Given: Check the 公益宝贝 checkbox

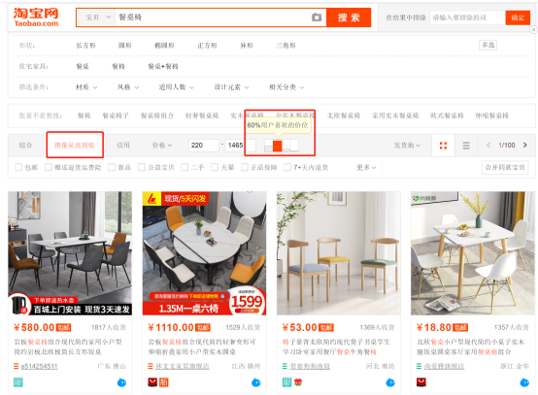Looking at the screenshot, I should 142,167.
